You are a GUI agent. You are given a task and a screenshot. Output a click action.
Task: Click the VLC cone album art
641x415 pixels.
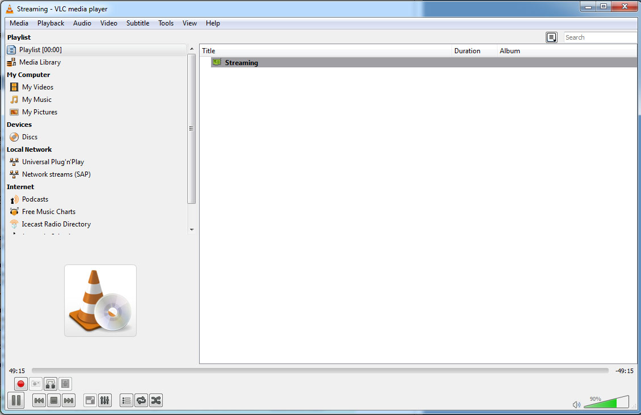click(100, 301)
